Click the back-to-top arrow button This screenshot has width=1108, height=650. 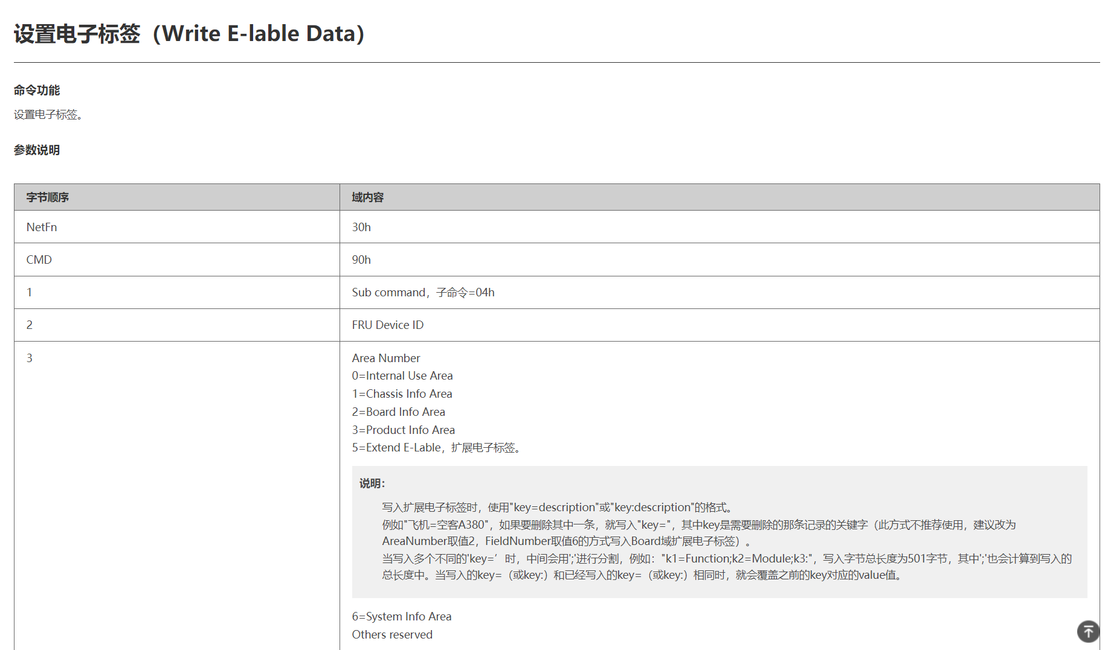pyautogui.click(x=1088, y=631)
